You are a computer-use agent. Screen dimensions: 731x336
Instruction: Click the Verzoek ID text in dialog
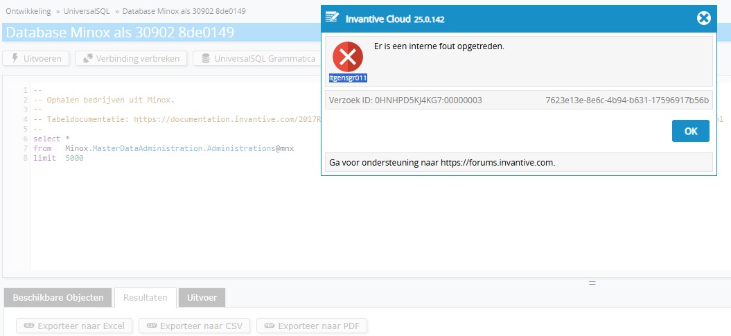click(x=404, y=100)
